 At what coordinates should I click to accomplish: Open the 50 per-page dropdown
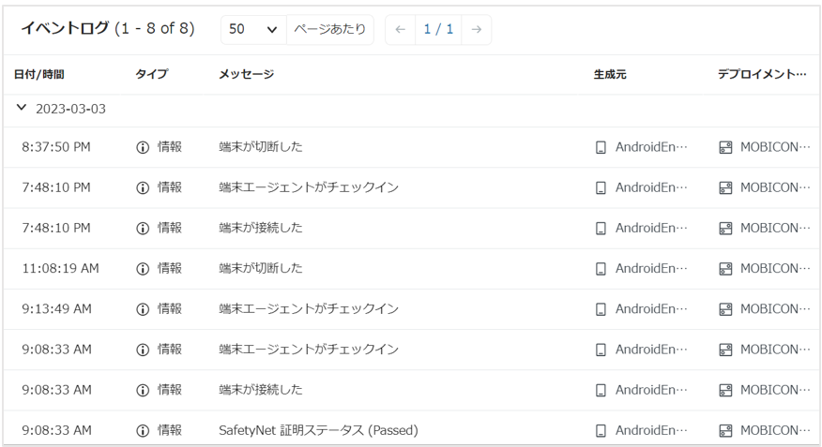click(252, 30)
